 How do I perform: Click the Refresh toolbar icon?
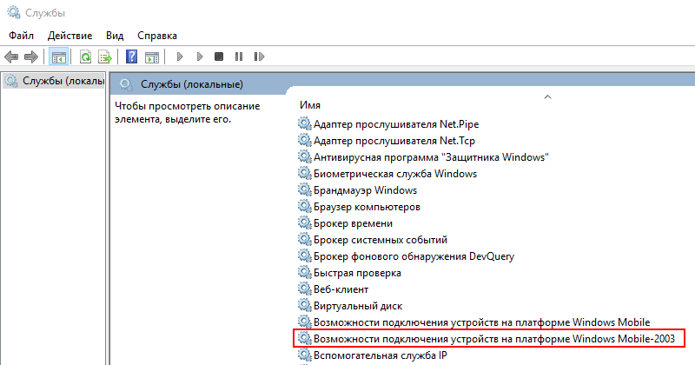click(x=85, y=56)
